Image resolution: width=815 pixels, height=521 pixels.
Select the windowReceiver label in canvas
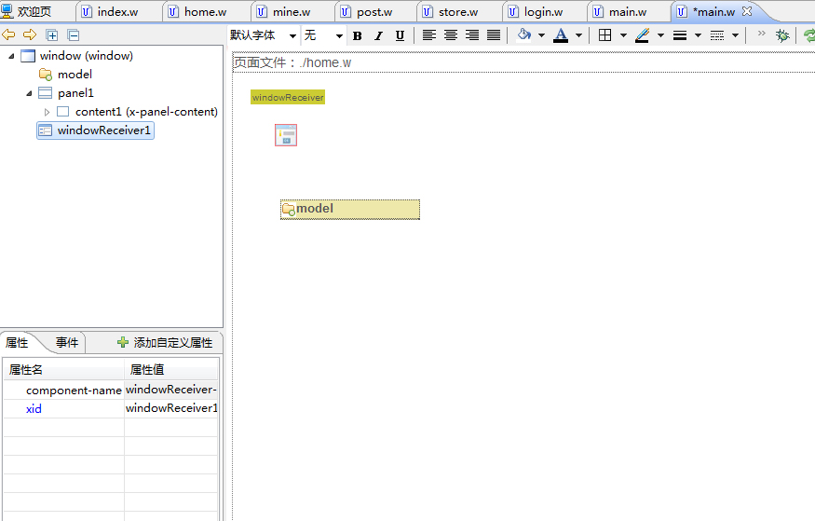coord(288,97)
